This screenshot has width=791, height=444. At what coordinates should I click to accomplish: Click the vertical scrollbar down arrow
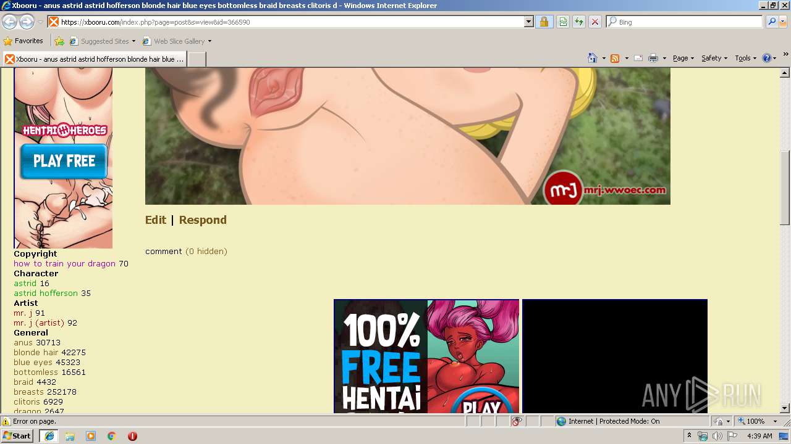point(785,408)
